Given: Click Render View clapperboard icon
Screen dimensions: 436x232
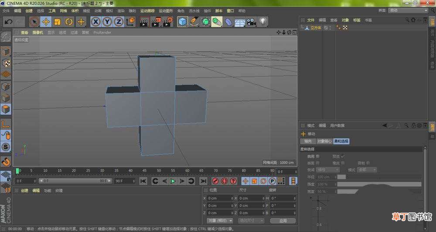Looking at the screenshot, I should point(144,22).
